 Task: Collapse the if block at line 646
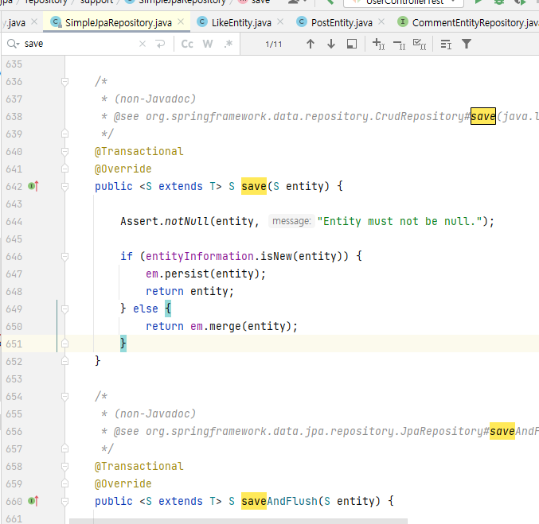64,256
